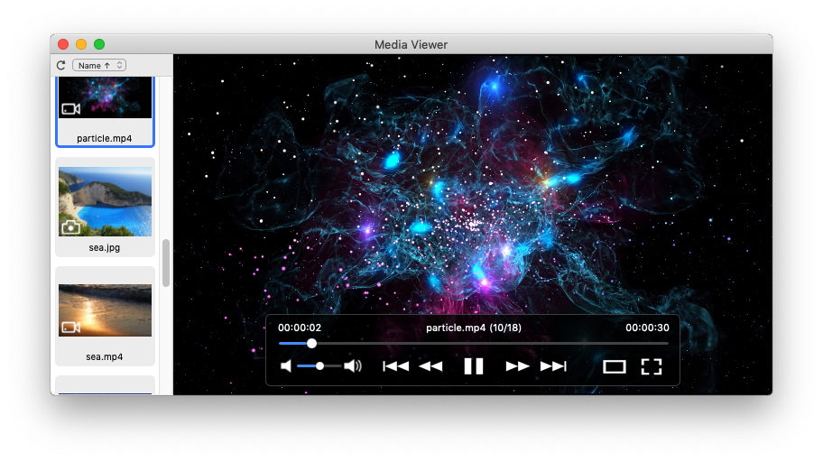Adjust the volume slider knob
Image resolution: width=823 pixels, height=462 pixels.
tap(319, 366)
